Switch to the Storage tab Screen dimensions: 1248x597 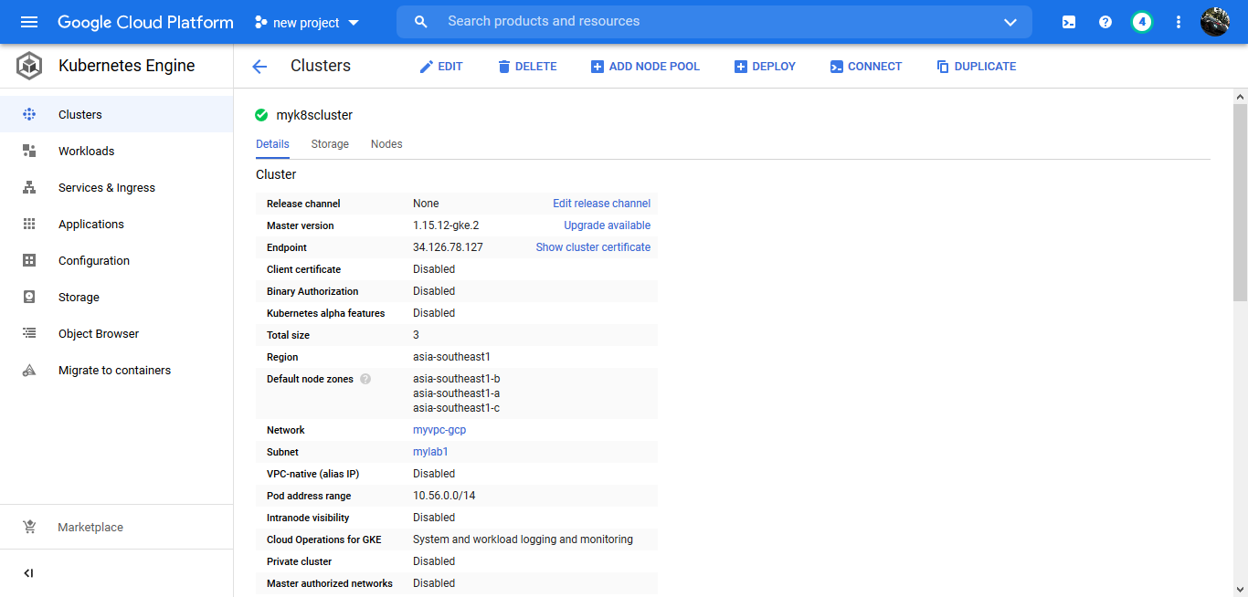click(330, 144)
